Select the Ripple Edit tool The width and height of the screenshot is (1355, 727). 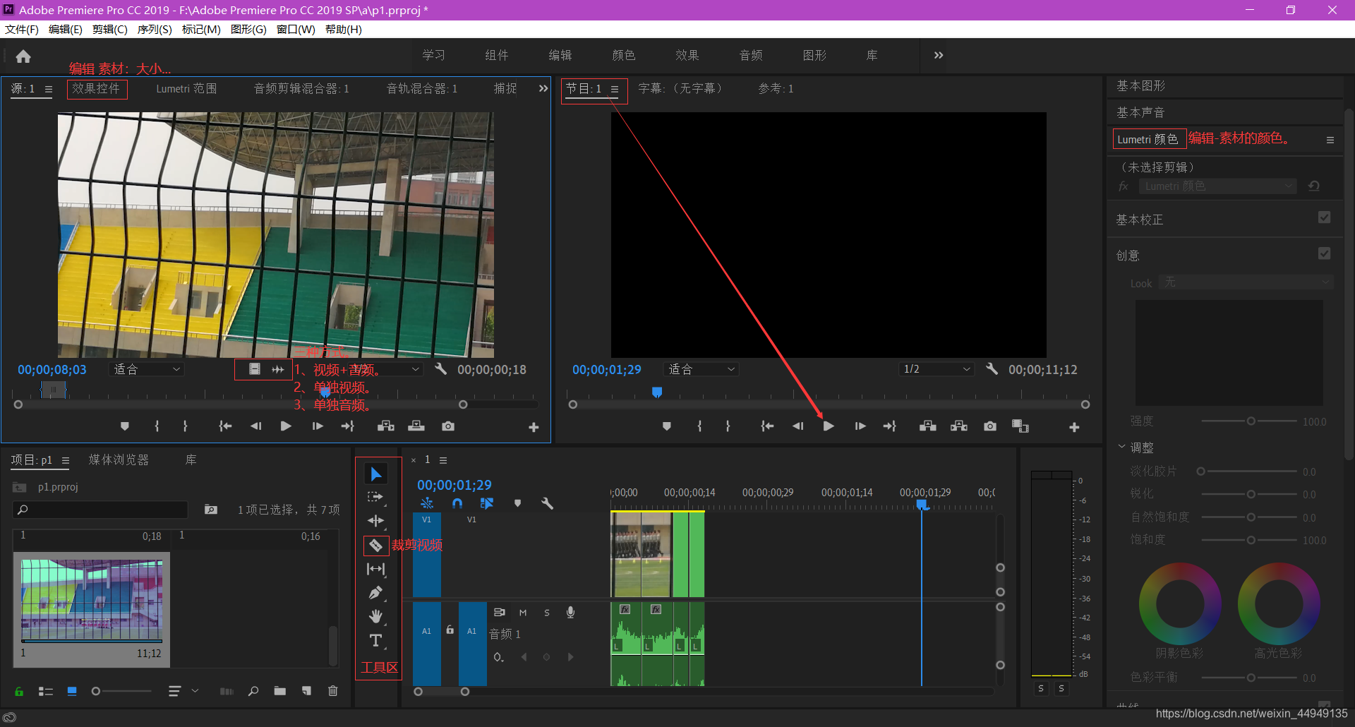tap(375, 521)
